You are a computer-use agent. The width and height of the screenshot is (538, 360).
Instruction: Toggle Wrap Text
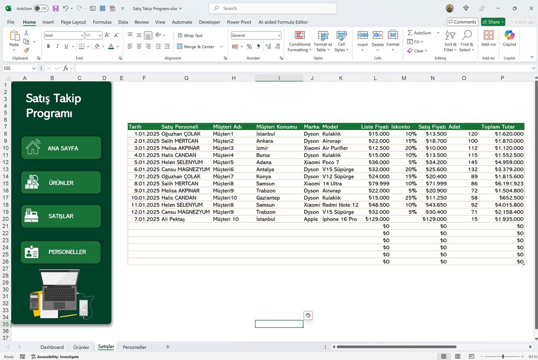[x=190, y=36]
